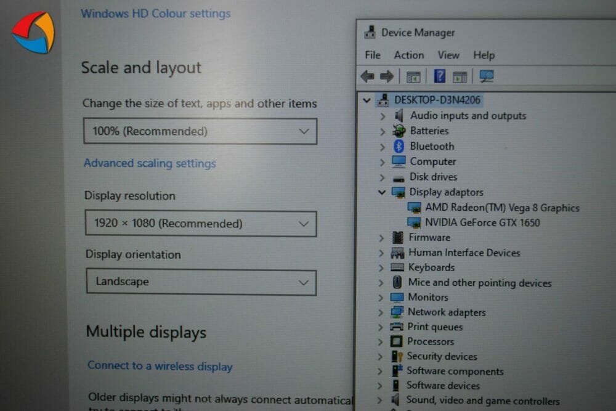This screenshot has width=616, height=411.
Task: Expand the Bluetooth chevron
Action: [383, 147]
